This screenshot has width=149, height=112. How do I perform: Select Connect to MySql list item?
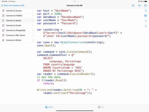(18, 21)
